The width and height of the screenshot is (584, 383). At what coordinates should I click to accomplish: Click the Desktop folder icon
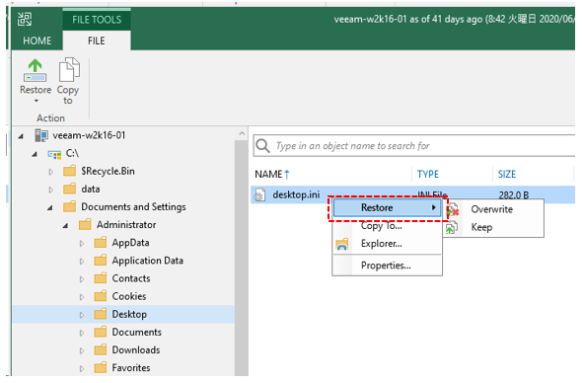101,314
